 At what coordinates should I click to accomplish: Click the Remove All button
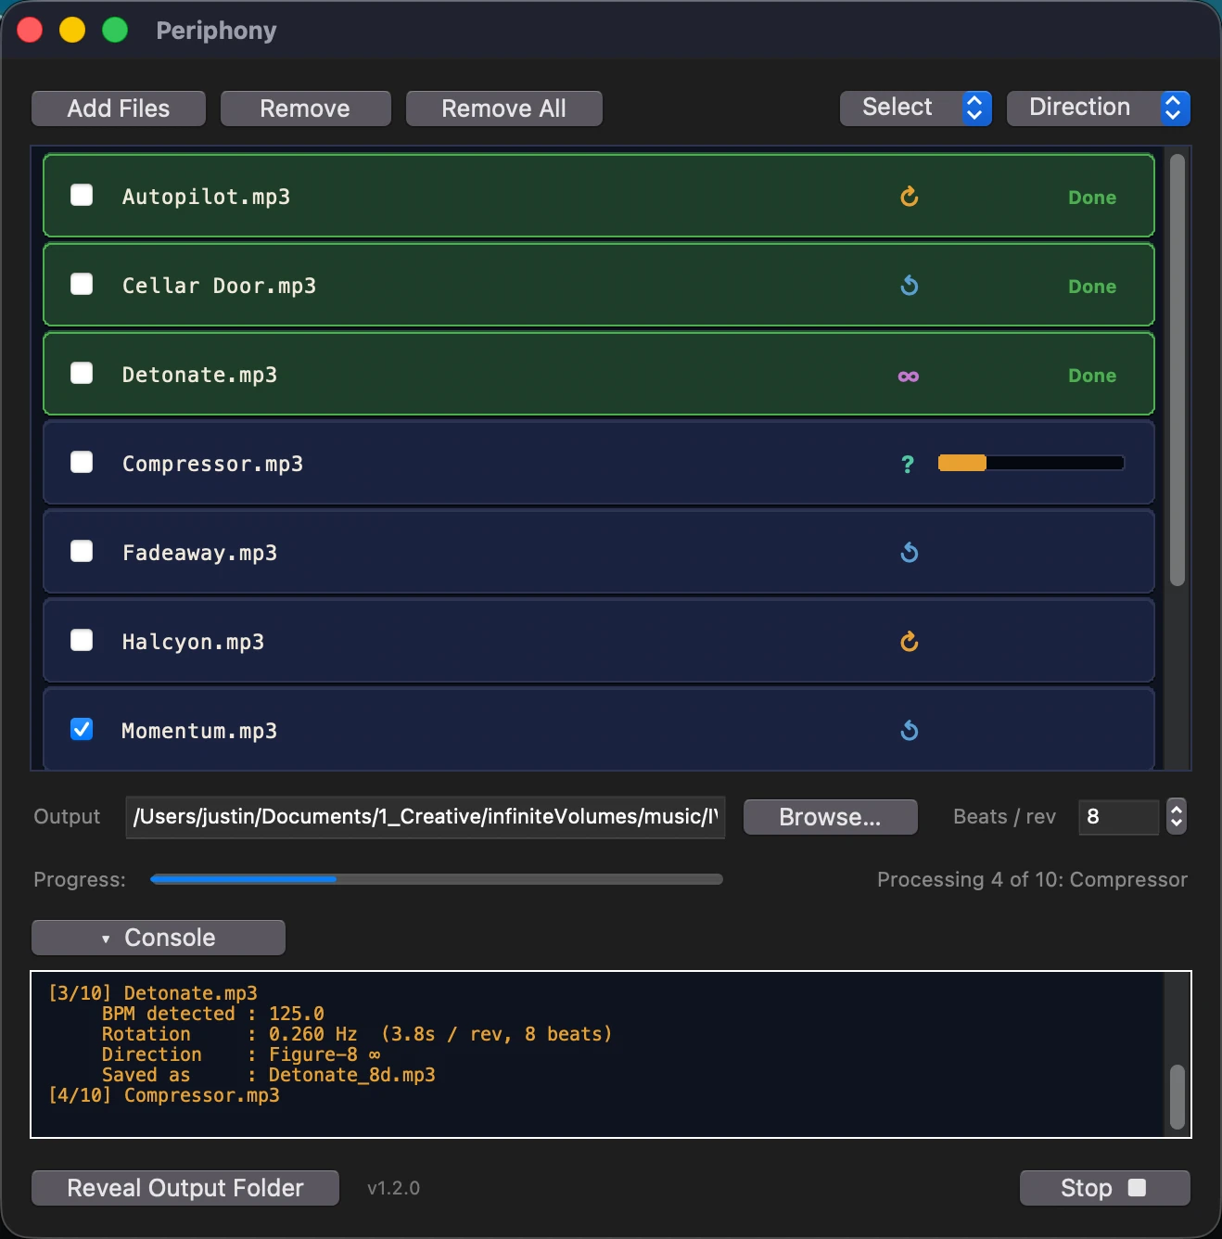pos(504,109)
